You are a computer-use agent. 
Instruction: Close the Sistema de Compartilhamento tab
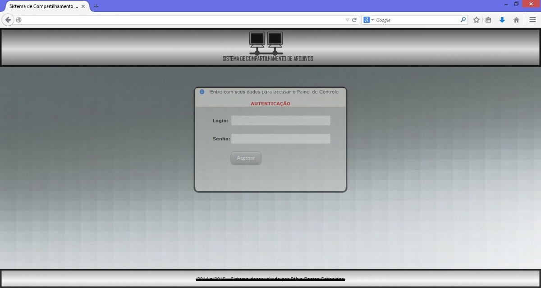pyautogui.click(x=83, y=6)
